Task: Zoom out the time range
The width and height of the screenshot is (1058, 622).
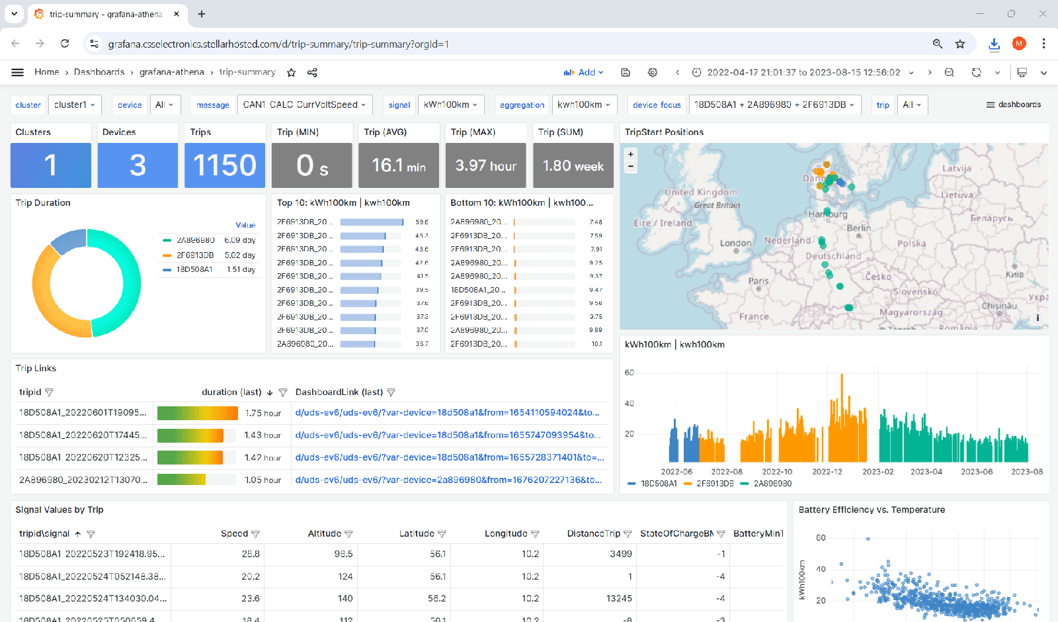Action: point(950,72)
